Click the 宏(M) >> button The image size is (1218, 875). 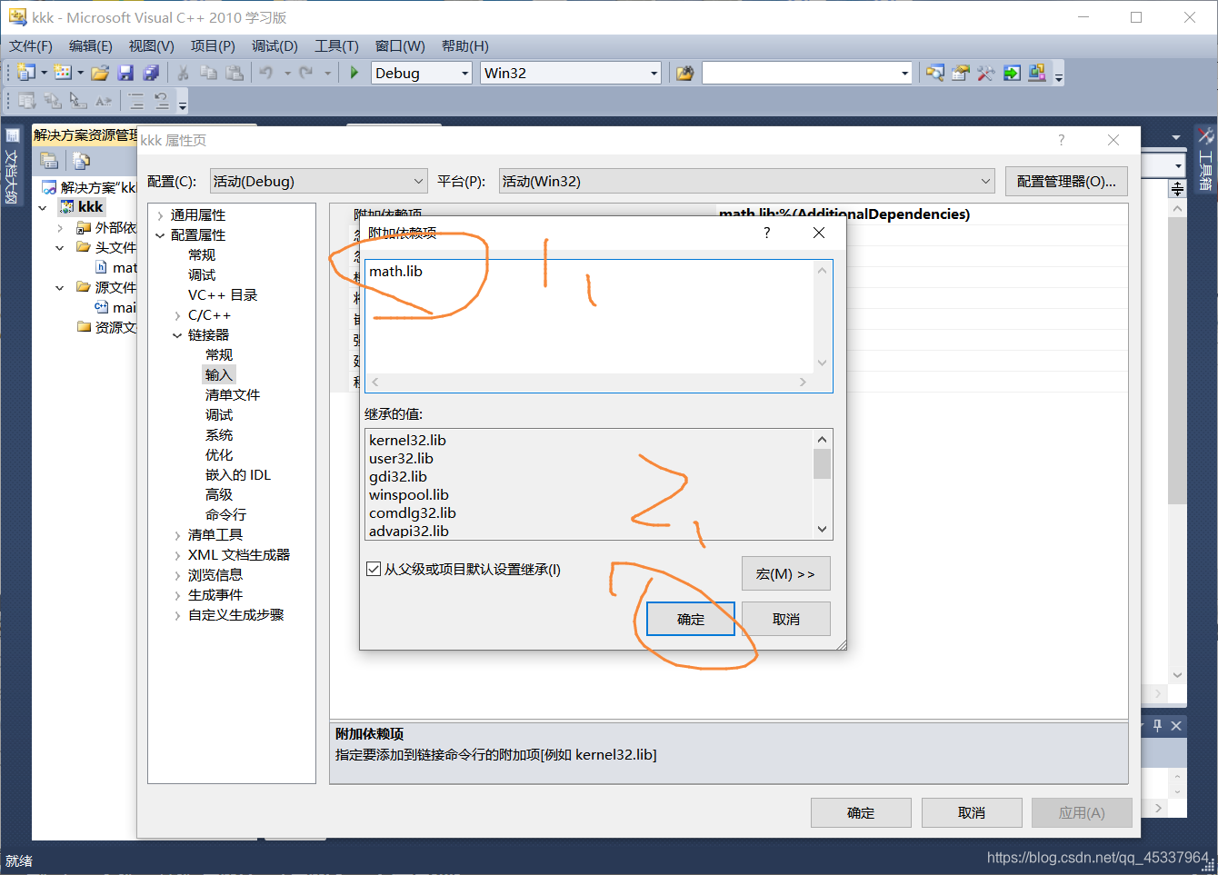point(786,573)
